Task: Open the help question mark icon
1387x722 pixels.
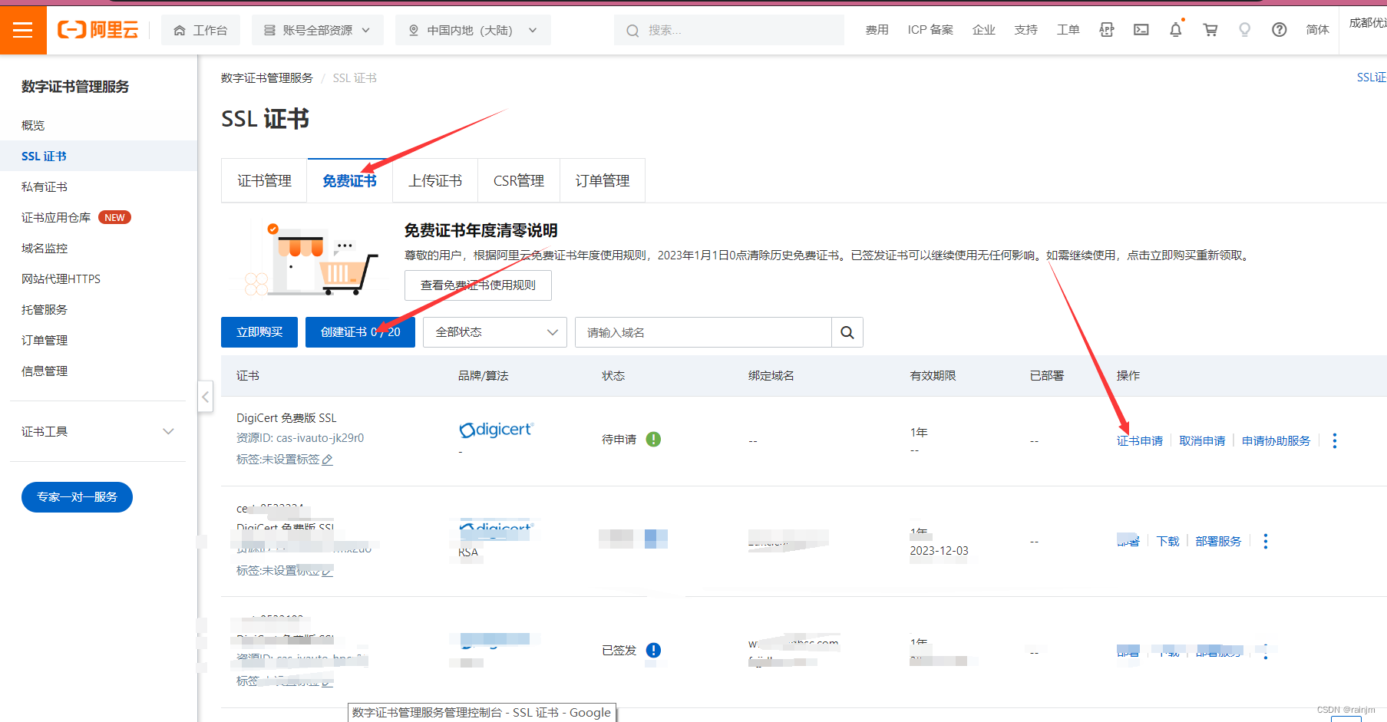Action: click(x=1279, y=30)
